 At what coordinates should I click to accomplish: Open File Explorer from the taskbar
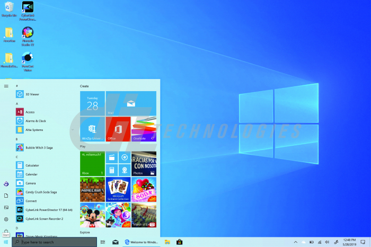click(167, 242)
